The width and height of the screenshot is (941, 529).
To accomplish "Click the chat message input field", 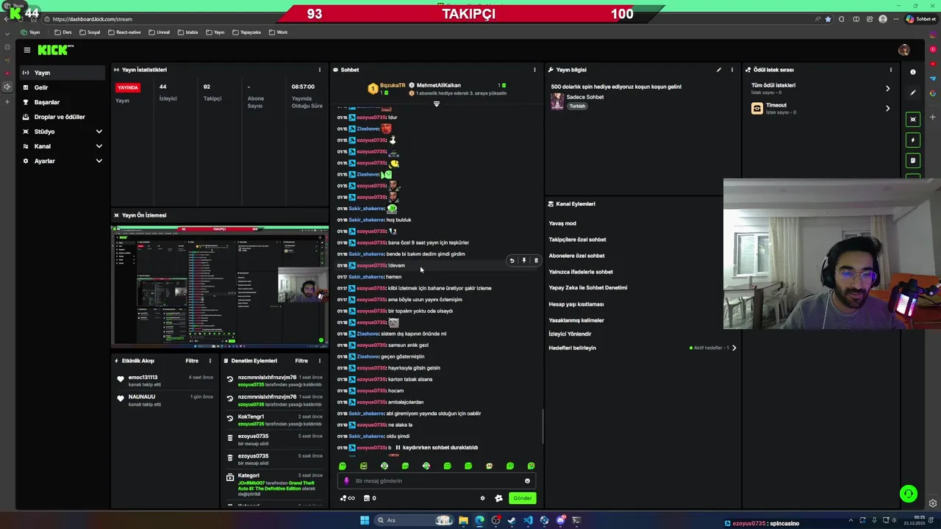I will click(x=437, y=481).
